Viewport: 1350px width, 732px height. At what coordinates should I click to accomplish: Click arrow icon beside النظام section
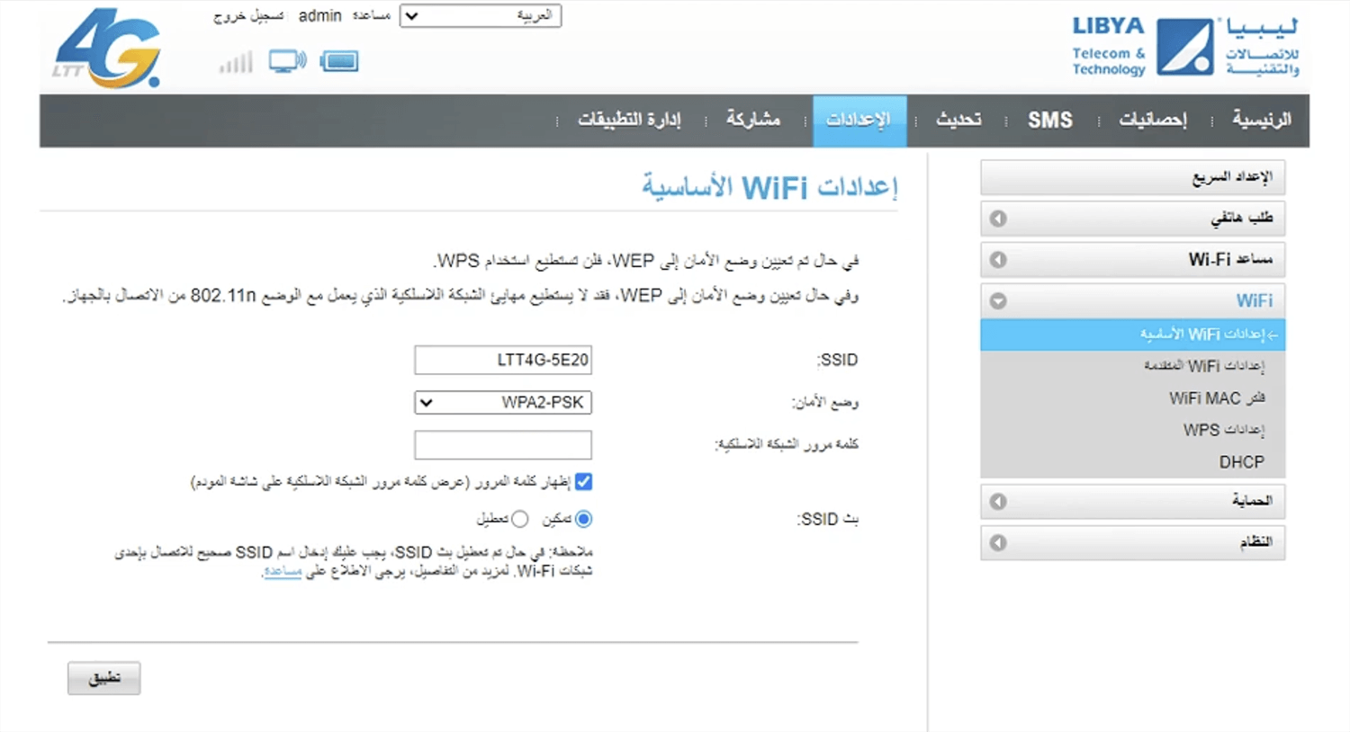tap(998, 543)
